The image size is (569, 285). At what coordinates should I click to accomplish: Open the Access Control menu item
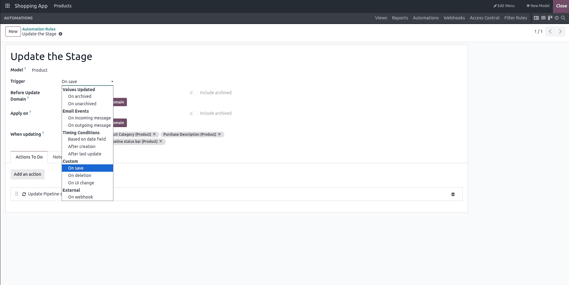click(x=485, y=18)
